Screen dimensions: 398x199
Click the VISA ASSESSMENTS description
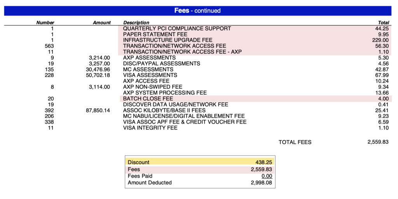(x=150, y=75)
